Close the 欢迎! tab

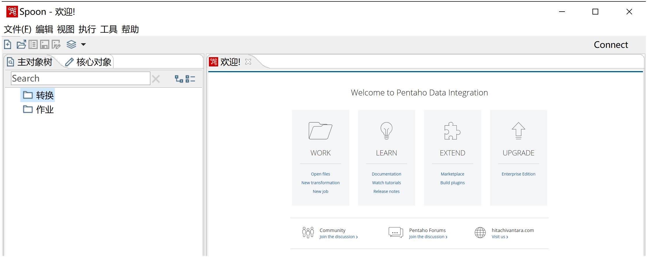pos(248,62)
